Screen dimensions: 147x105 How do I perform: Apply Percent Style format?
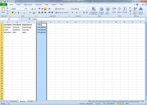coord(77,12)
